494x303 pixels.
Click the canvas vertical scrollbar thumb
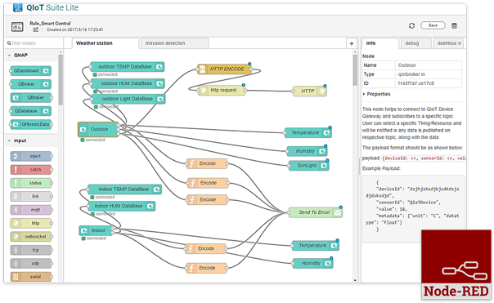pyautogui.click(x=355, y=70)
